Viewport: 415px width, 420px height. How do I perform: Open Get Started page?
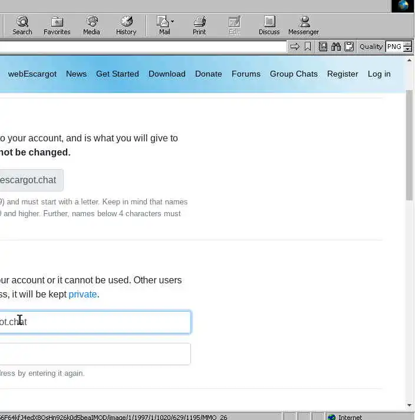pos(117,74)
